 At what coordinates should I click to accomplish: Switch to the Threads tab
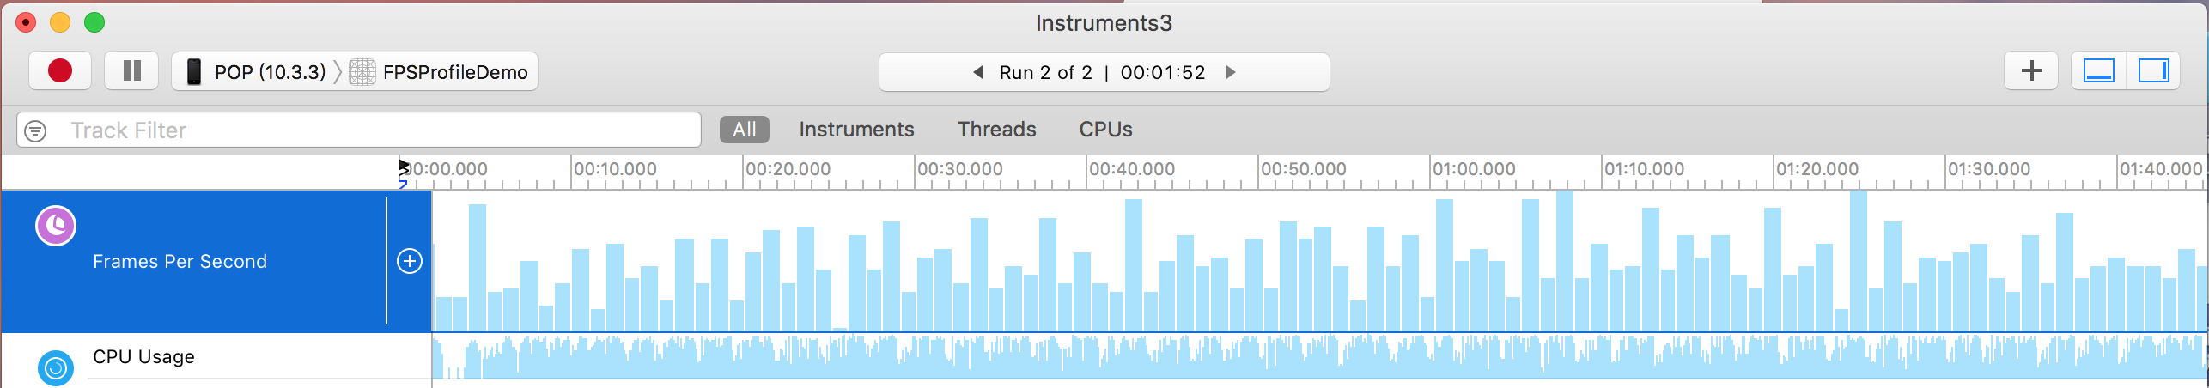997,130
